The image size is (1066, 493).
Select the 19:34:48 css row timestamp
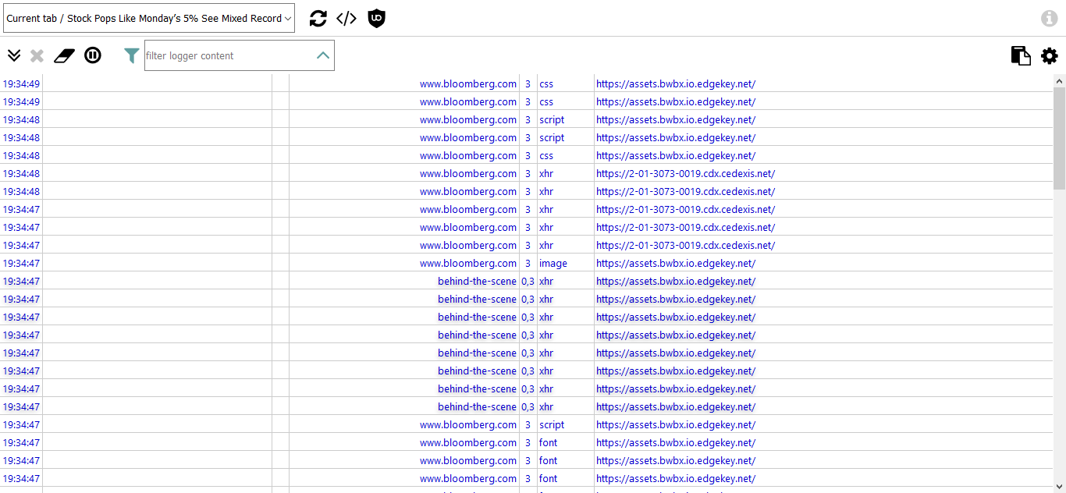pyautogui.click(x=21, y=156)
